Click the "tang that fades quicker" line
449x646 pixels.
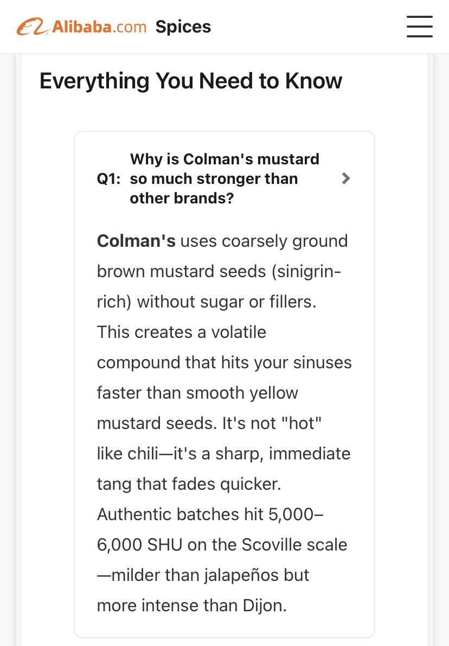(189, 484)
